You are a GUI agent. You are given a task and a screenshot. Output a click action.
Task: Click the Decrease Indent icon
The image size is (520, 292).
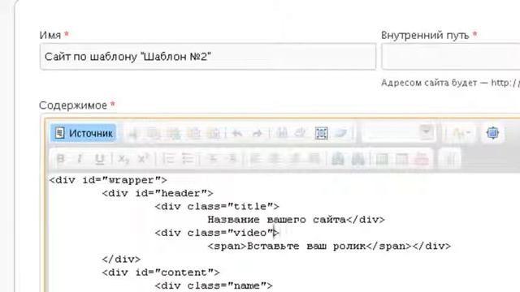(212, 159)
